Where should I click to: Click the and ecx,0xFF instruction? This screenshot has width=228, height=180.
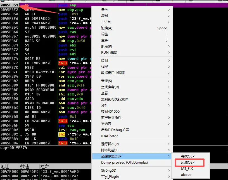coord(72,85)
